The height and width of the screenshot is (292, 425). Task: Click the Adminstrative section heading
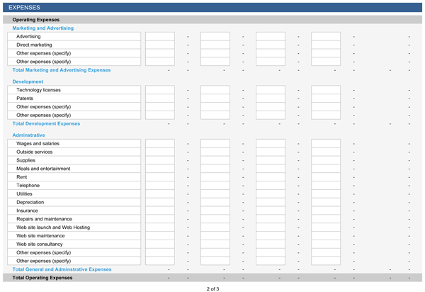coord(28,135)
